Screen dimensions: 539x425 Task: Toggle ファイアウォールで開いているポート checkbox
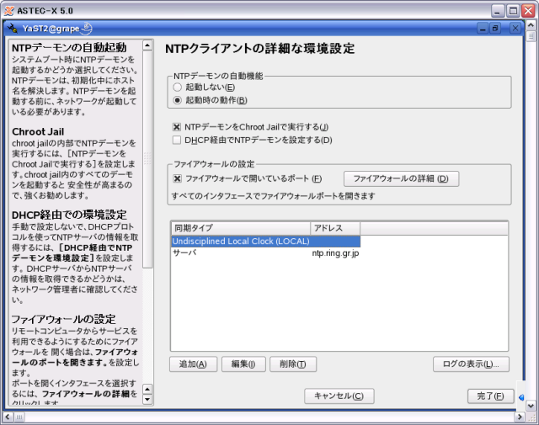pos(177,178)
